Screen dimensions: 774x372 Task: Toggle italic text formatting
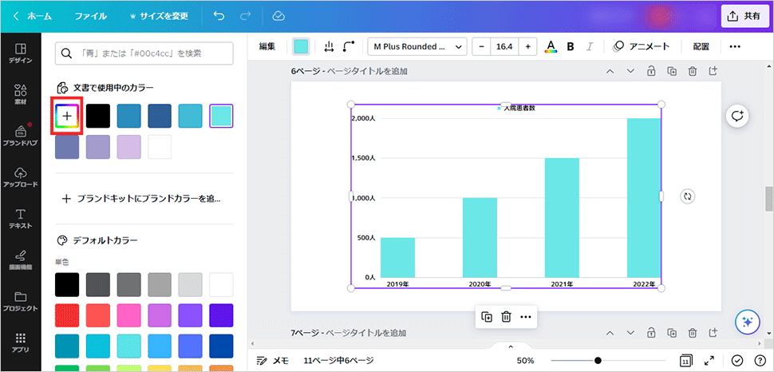click(x=590, y=46)
